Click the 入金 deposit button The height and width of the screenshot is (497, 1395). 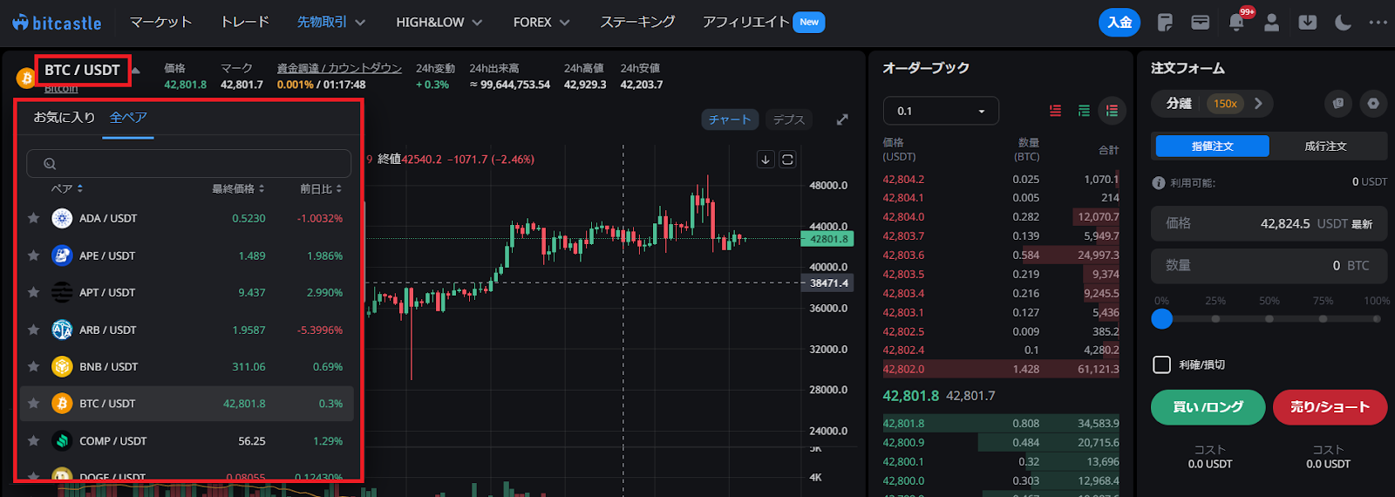pos(1119,23)
